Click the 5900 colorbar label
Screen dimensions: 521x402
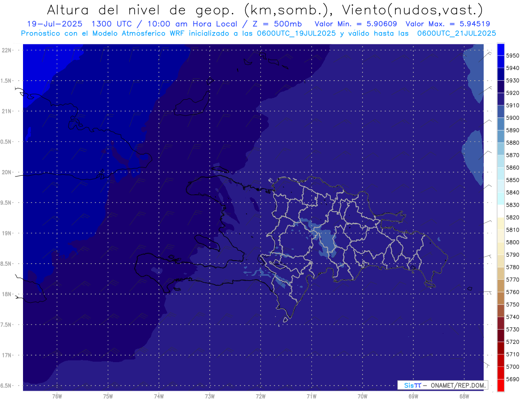pyautogui.click(x=512, y=118)
